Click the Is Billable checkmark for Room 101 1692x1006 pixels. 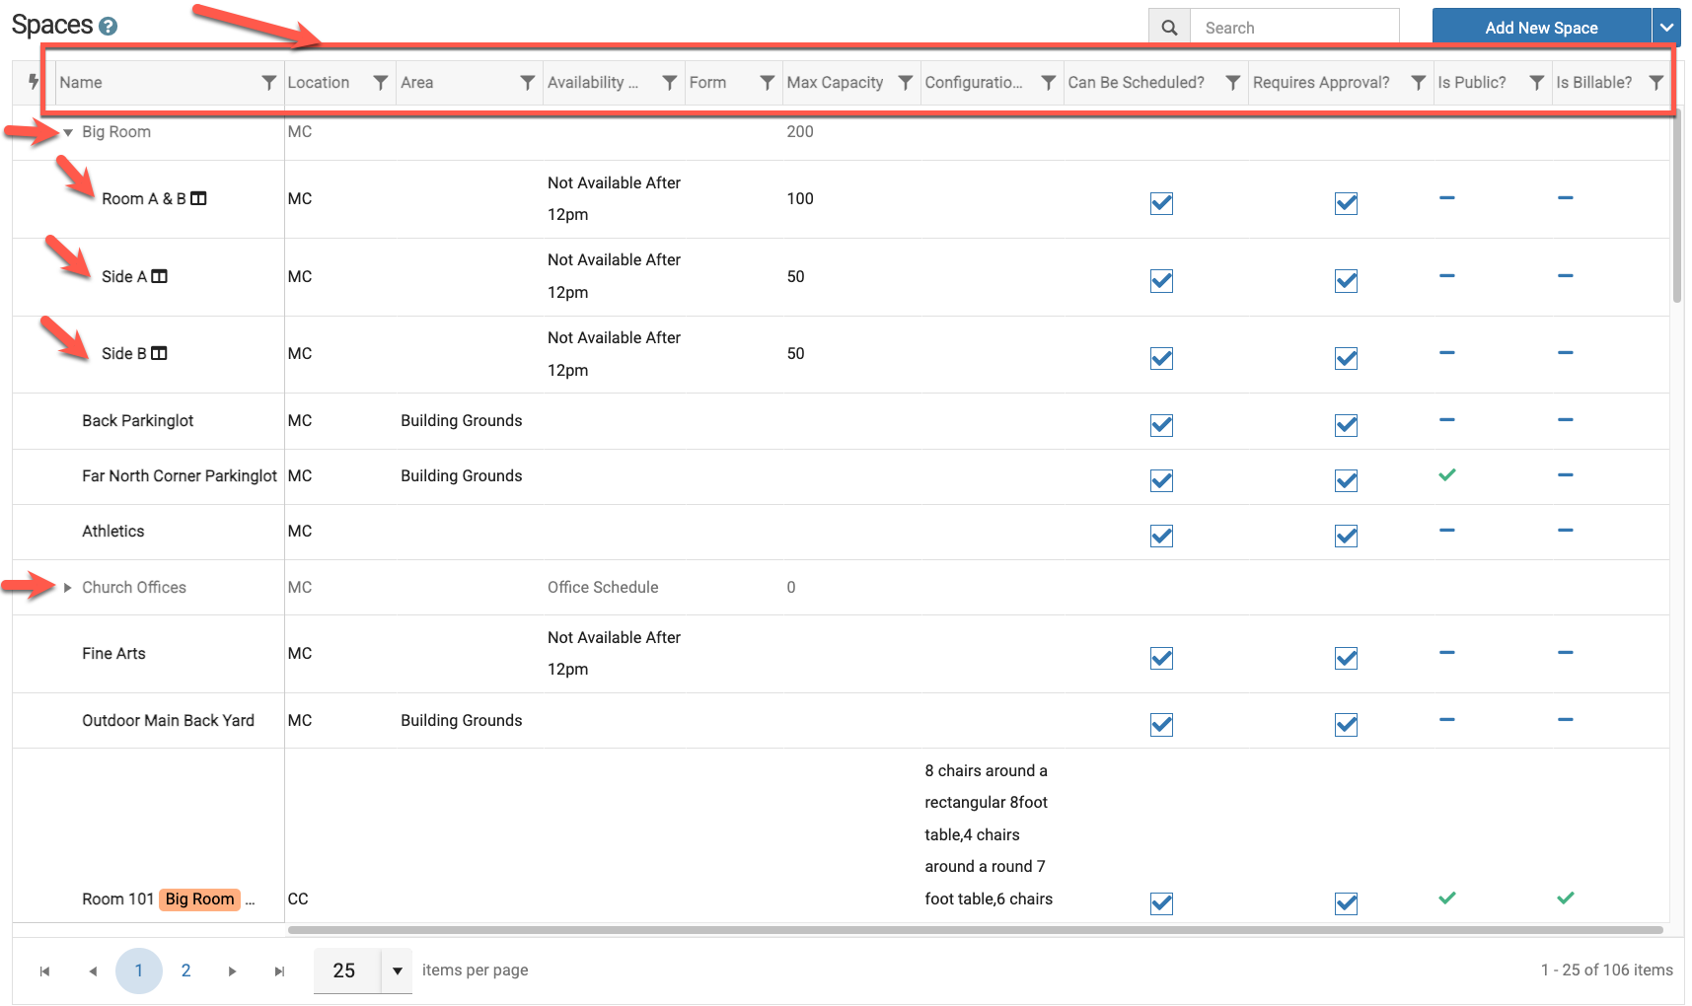(x=1566, y=898)
